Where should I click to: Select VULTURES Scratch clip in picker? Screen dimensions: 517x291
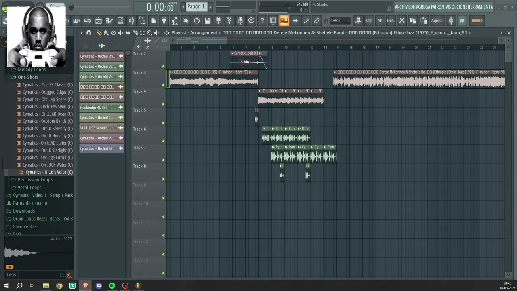[102, 128]
